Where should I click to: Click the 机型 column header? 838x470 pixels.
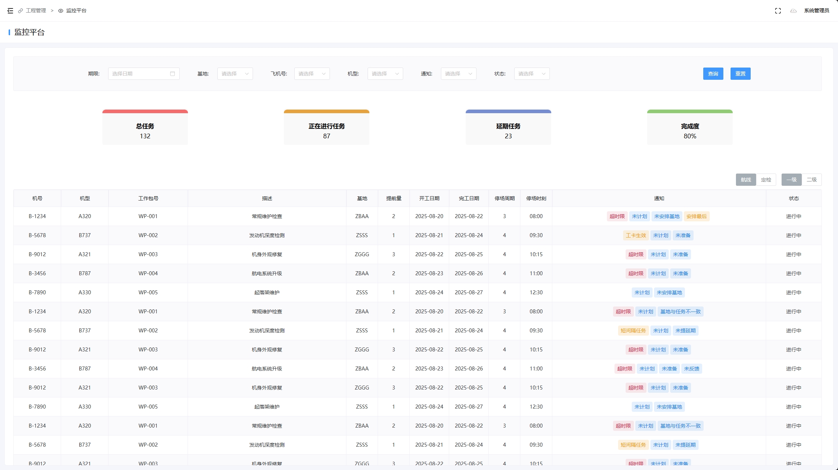tap(85, 198)
